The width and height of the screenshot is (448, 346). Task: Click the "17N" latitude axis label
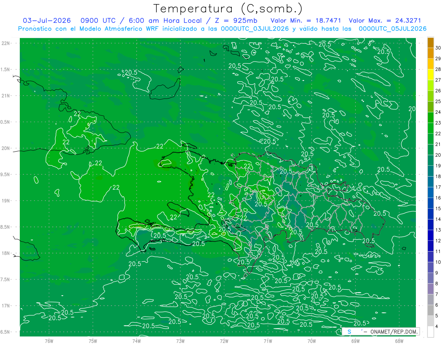click(5, 306)
